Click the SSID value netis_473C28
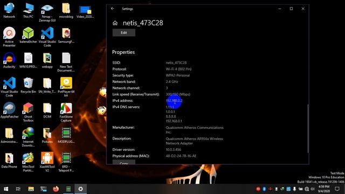This screenshot has height=194, width=345. coord(176,63)
